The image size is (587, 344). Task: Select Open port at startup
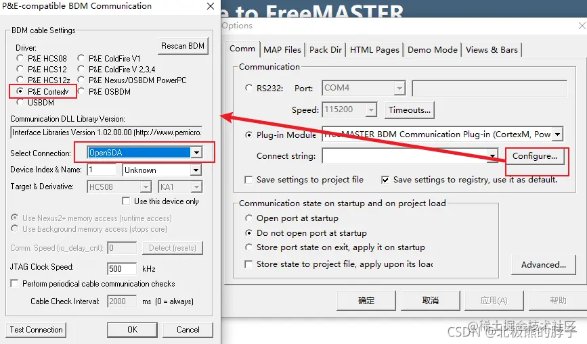pos(248,218)
